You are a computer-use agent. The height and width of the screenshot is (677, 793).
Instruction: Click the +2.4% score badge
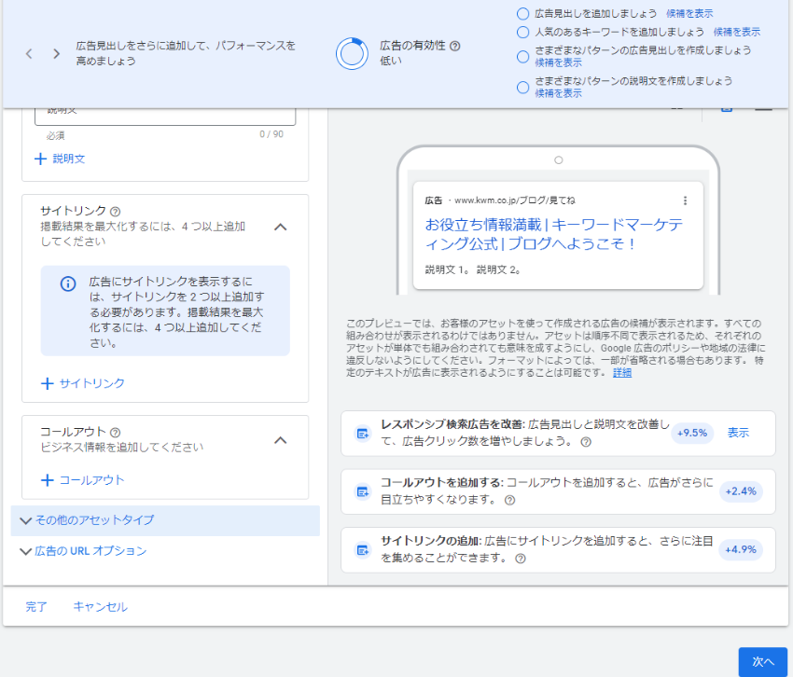[741, 490]
